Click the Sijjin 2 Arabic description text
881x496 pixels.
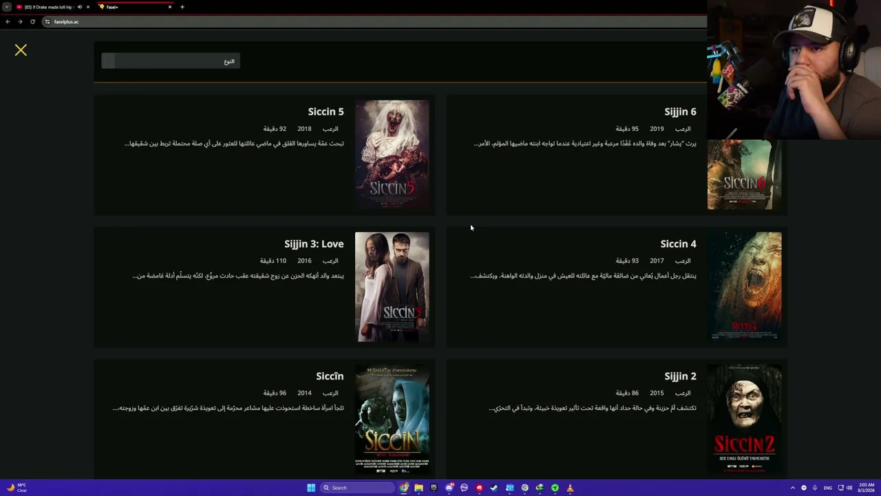[593, 408]
